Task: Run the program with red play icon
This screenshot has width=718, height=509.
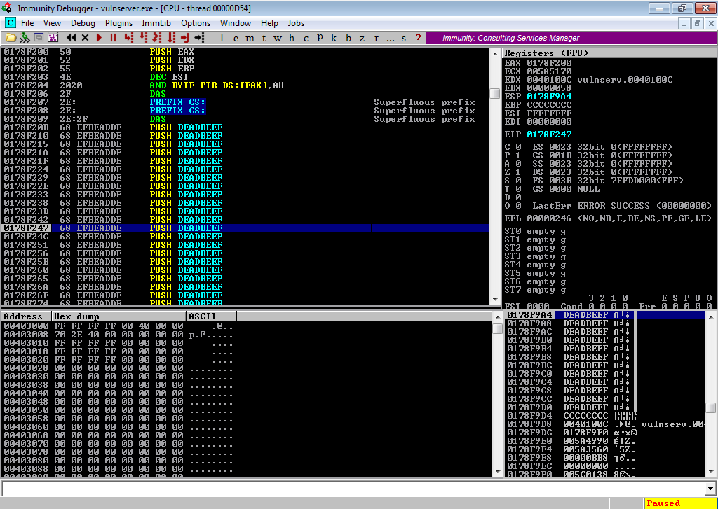Action: coord(100,38)
